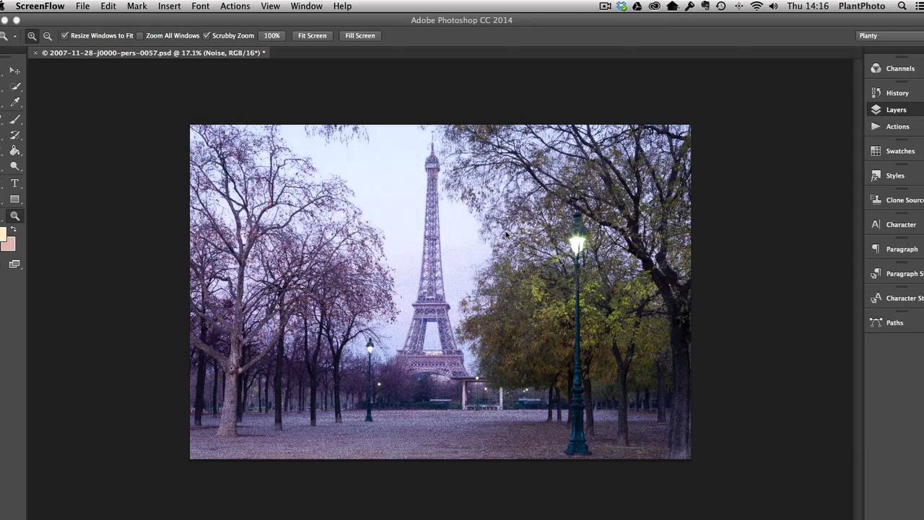Select the Paint Bucket tool
The height and width of the screenshot is (520, 924).
tap(14, 151)
